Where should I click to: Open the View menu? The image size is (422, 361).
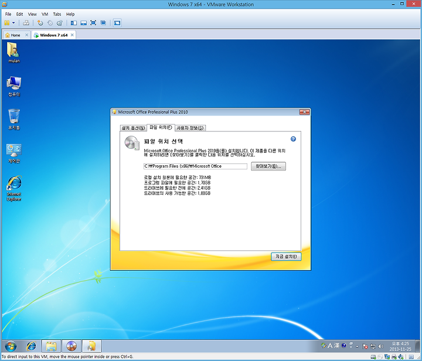[x=32, y=14]
